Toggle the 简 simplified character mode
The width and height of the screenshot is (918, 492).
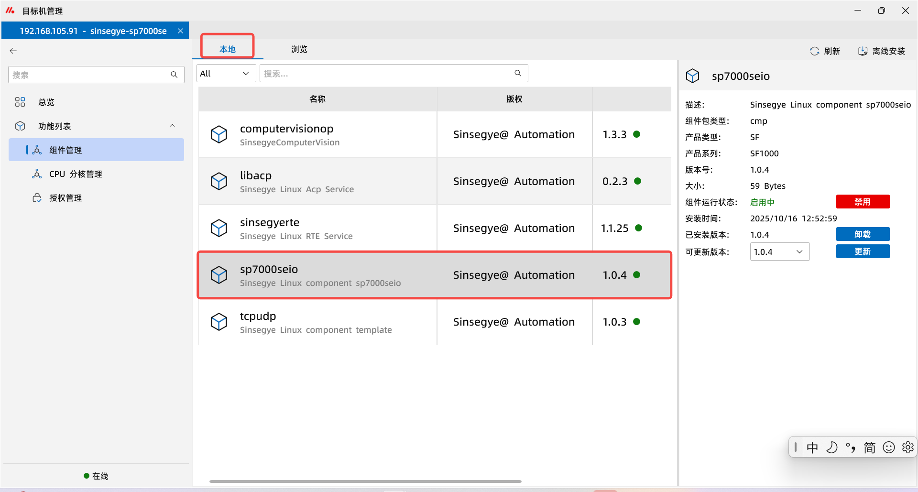pos(869,447)
